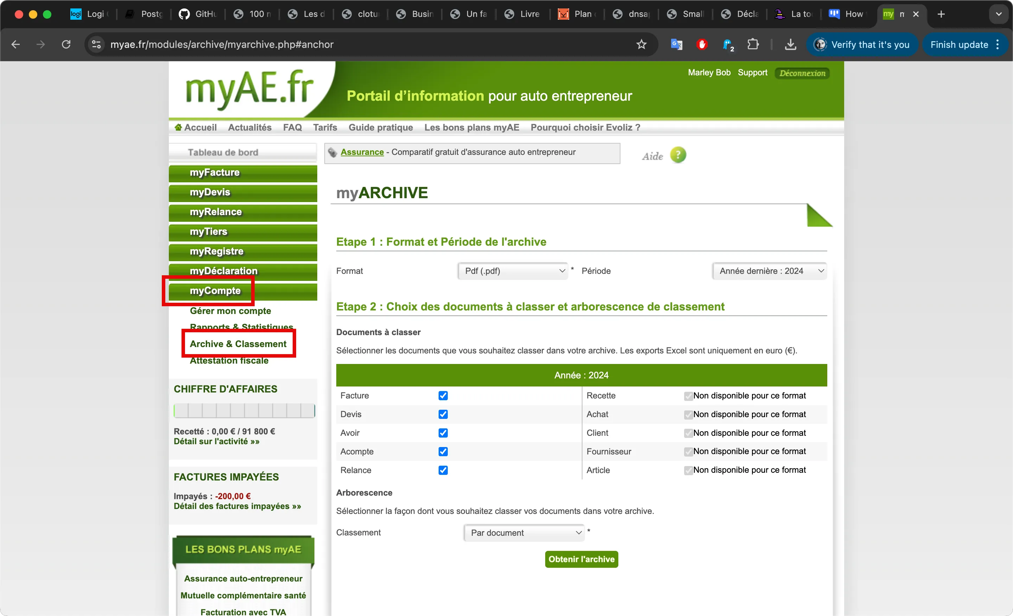This screenshot has height=616, width=1013.
Task: Uncheck the Facture checkbox
Action: [443, 396]
